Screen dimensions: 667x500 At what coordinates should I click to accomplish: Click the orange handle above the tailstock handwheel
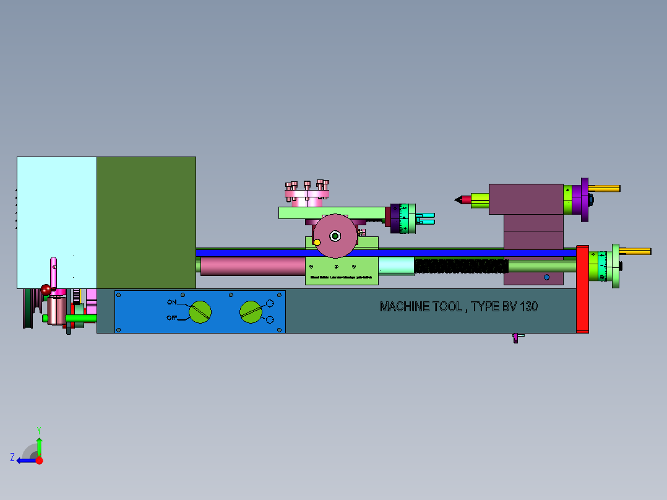pyautogui.click(x=605, y=189)
